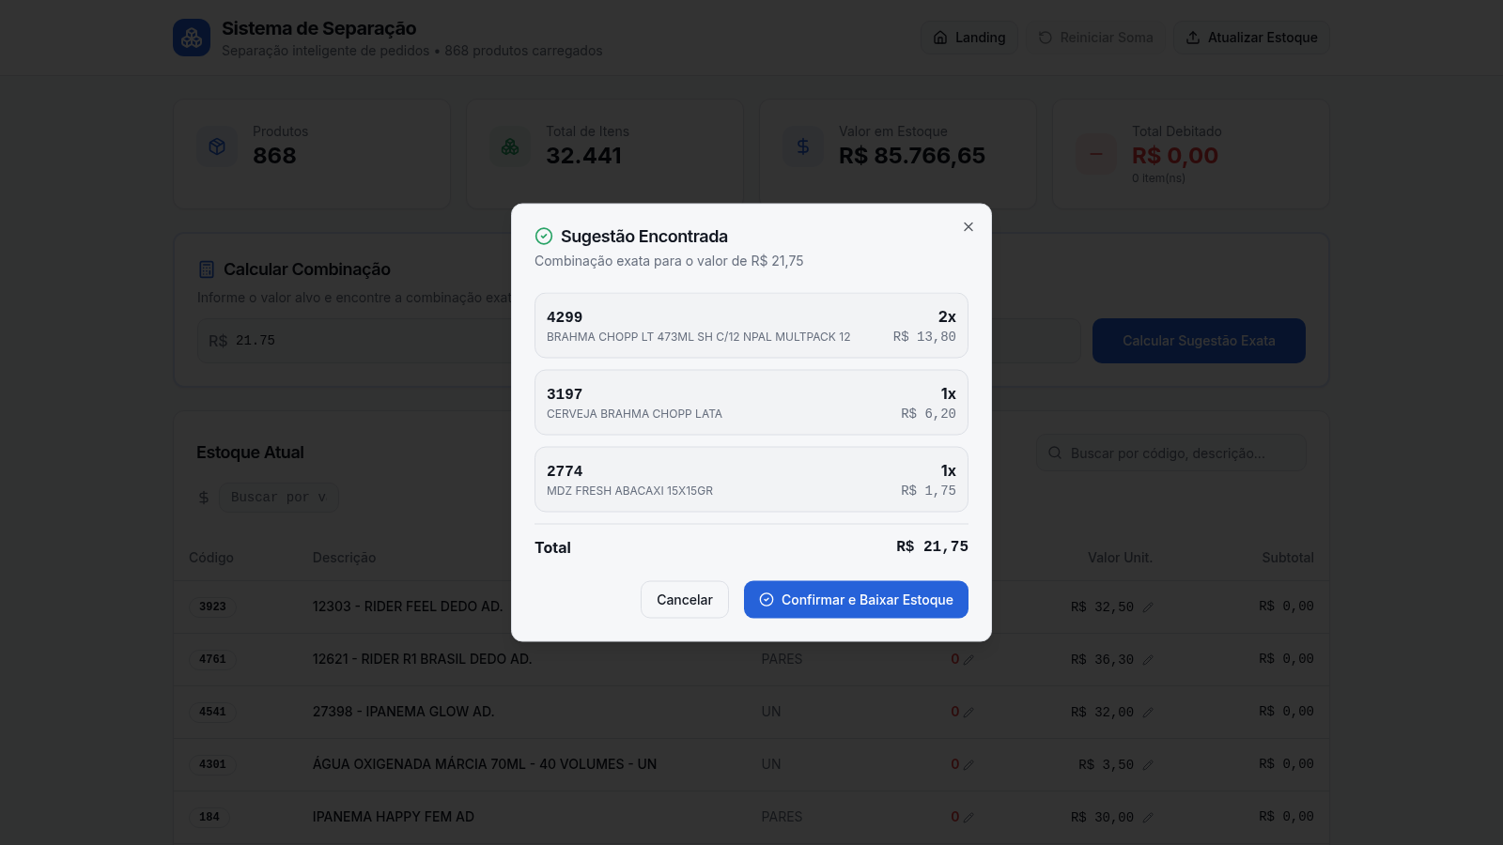Edit unit price R$ 30,00 pencil
Screen dimensions: 1503x845
pyautogui.click(x=1148, y=818)
